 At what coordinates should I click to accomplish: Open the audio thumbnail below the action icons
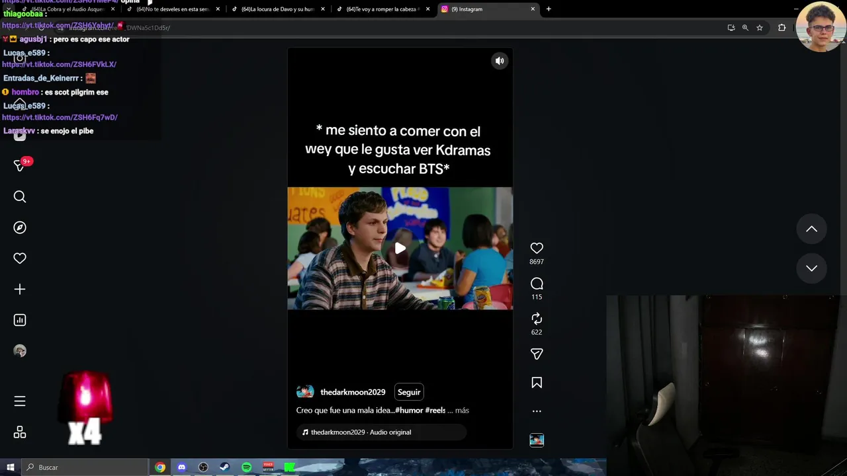(537, 440)
